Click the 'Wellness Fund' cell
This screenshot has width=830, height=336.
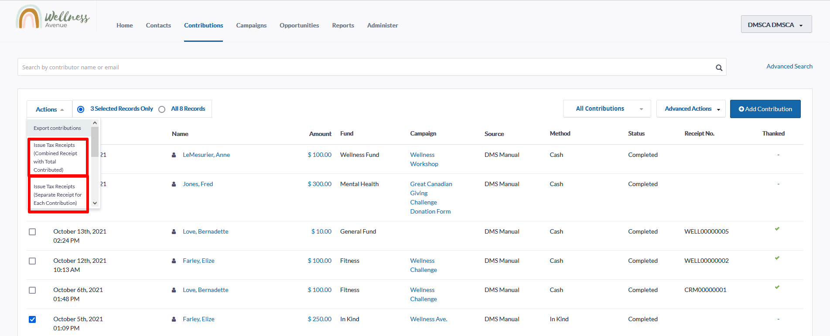pyautogui.click(x=359, y=155)
